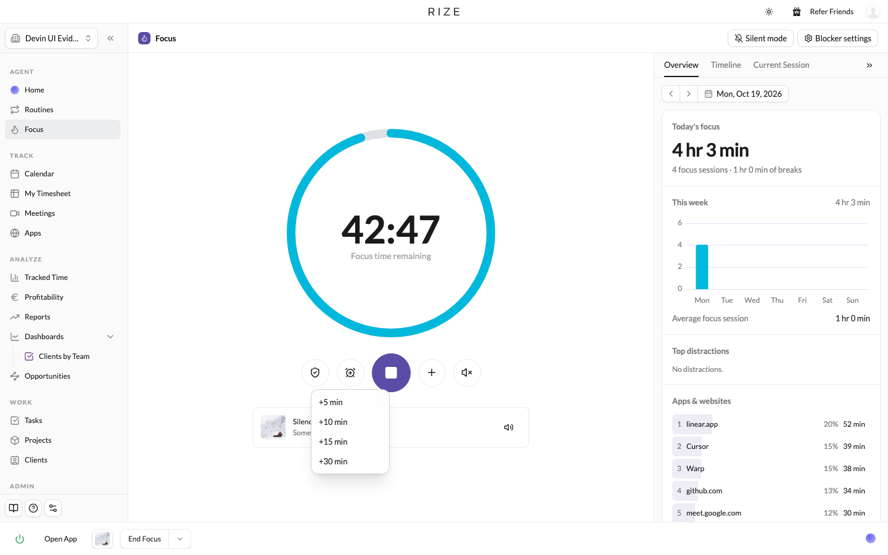Open Blocker settings
The width and height of the screenshot is (888, 555).
tap(837, 38)
